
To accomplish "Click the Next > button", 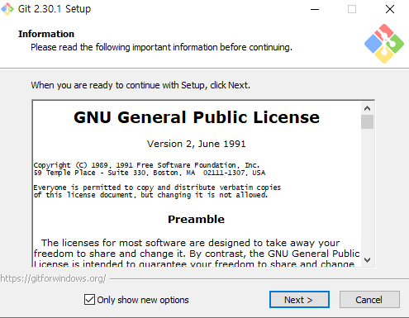I will (x=299, y=300).
